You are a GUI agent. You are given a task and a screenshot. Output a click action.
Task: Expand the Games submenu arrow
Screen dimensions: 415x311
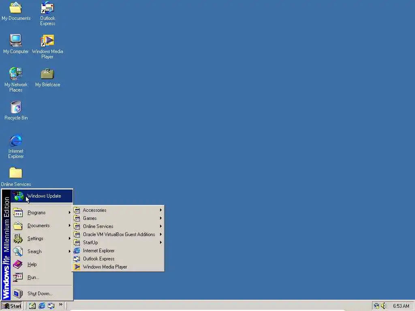pos(160,218)
